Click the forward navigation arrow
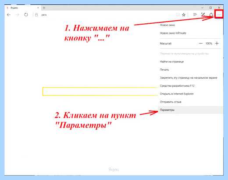 [17, 15]
